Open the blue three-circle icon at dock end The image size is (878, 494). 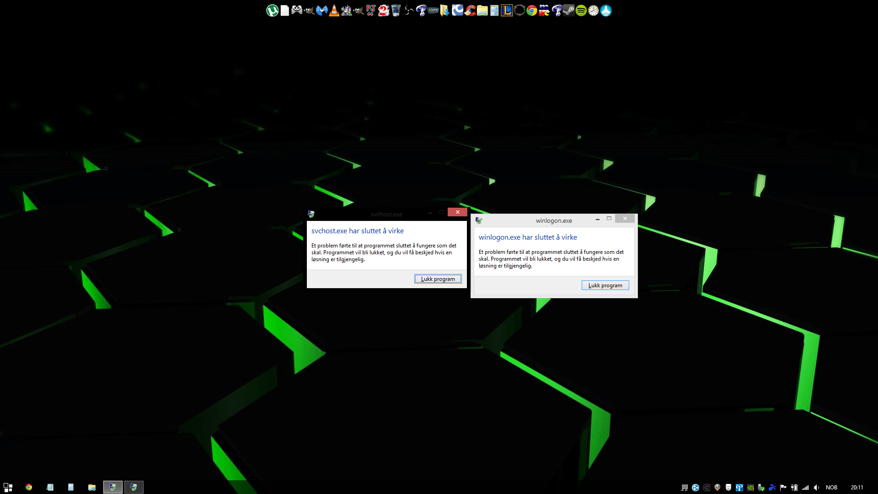[606, 11]
